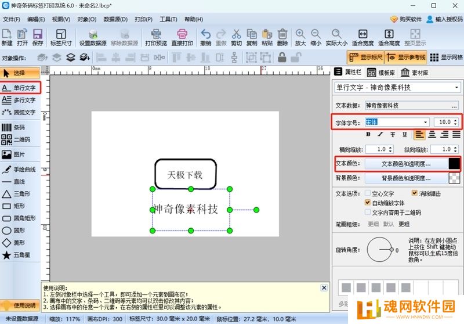The width and height of the screenshot is (464, 324).
Task: Click 文本颜色和透明度 text color button
Action: point(406,164)
